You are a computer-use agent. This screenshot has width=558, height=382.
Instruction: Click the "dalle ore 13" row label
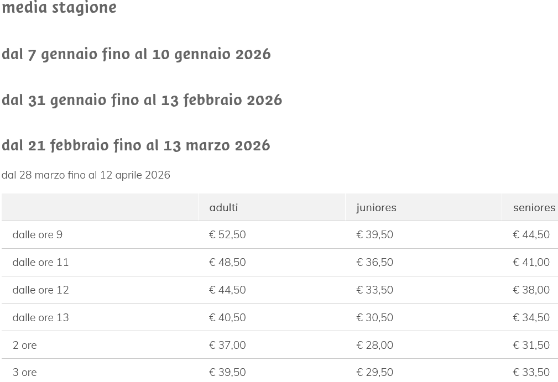pyautogui.click(x=40, y=317)
